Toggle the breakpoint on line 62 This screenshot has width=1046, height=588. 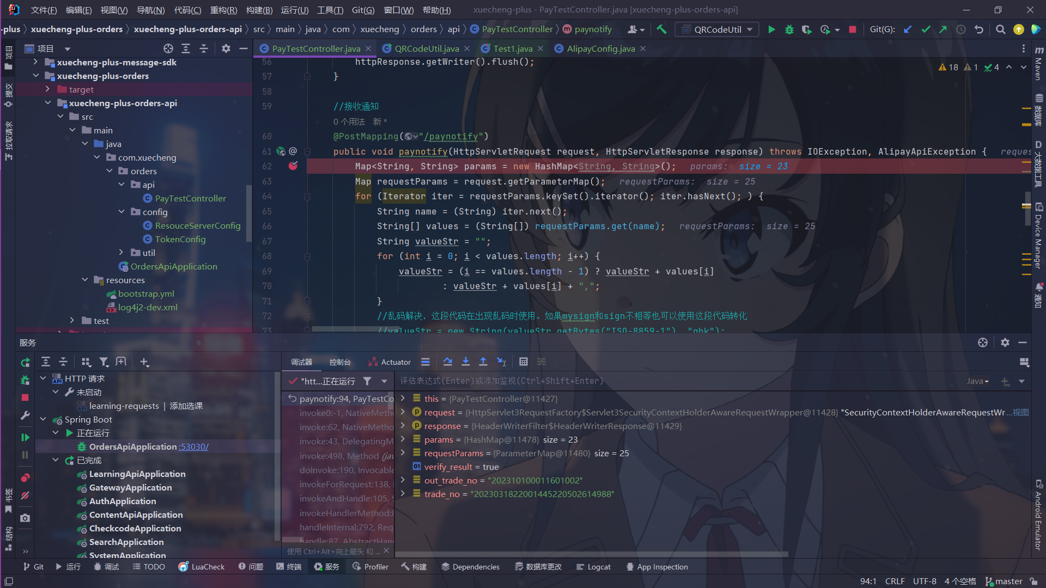pos(293,166)
